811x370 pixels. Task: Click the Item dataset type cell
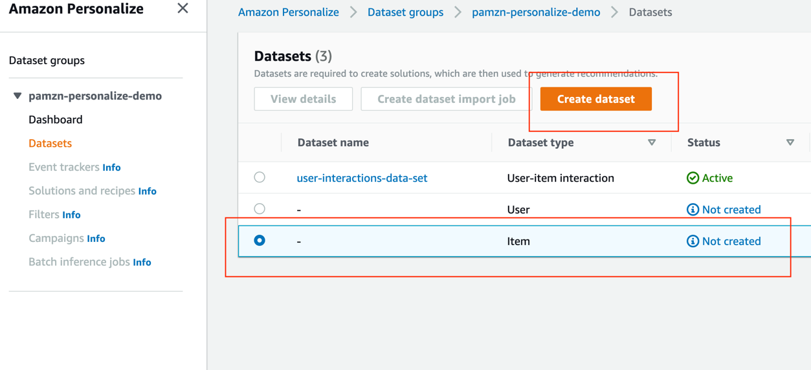[x=518, y=241]
